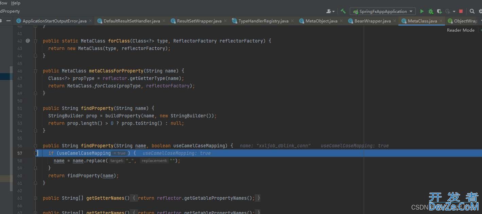The image size is (482, 214).
Task: Build the project with the hammer icon
Action: tap(343, 11)
